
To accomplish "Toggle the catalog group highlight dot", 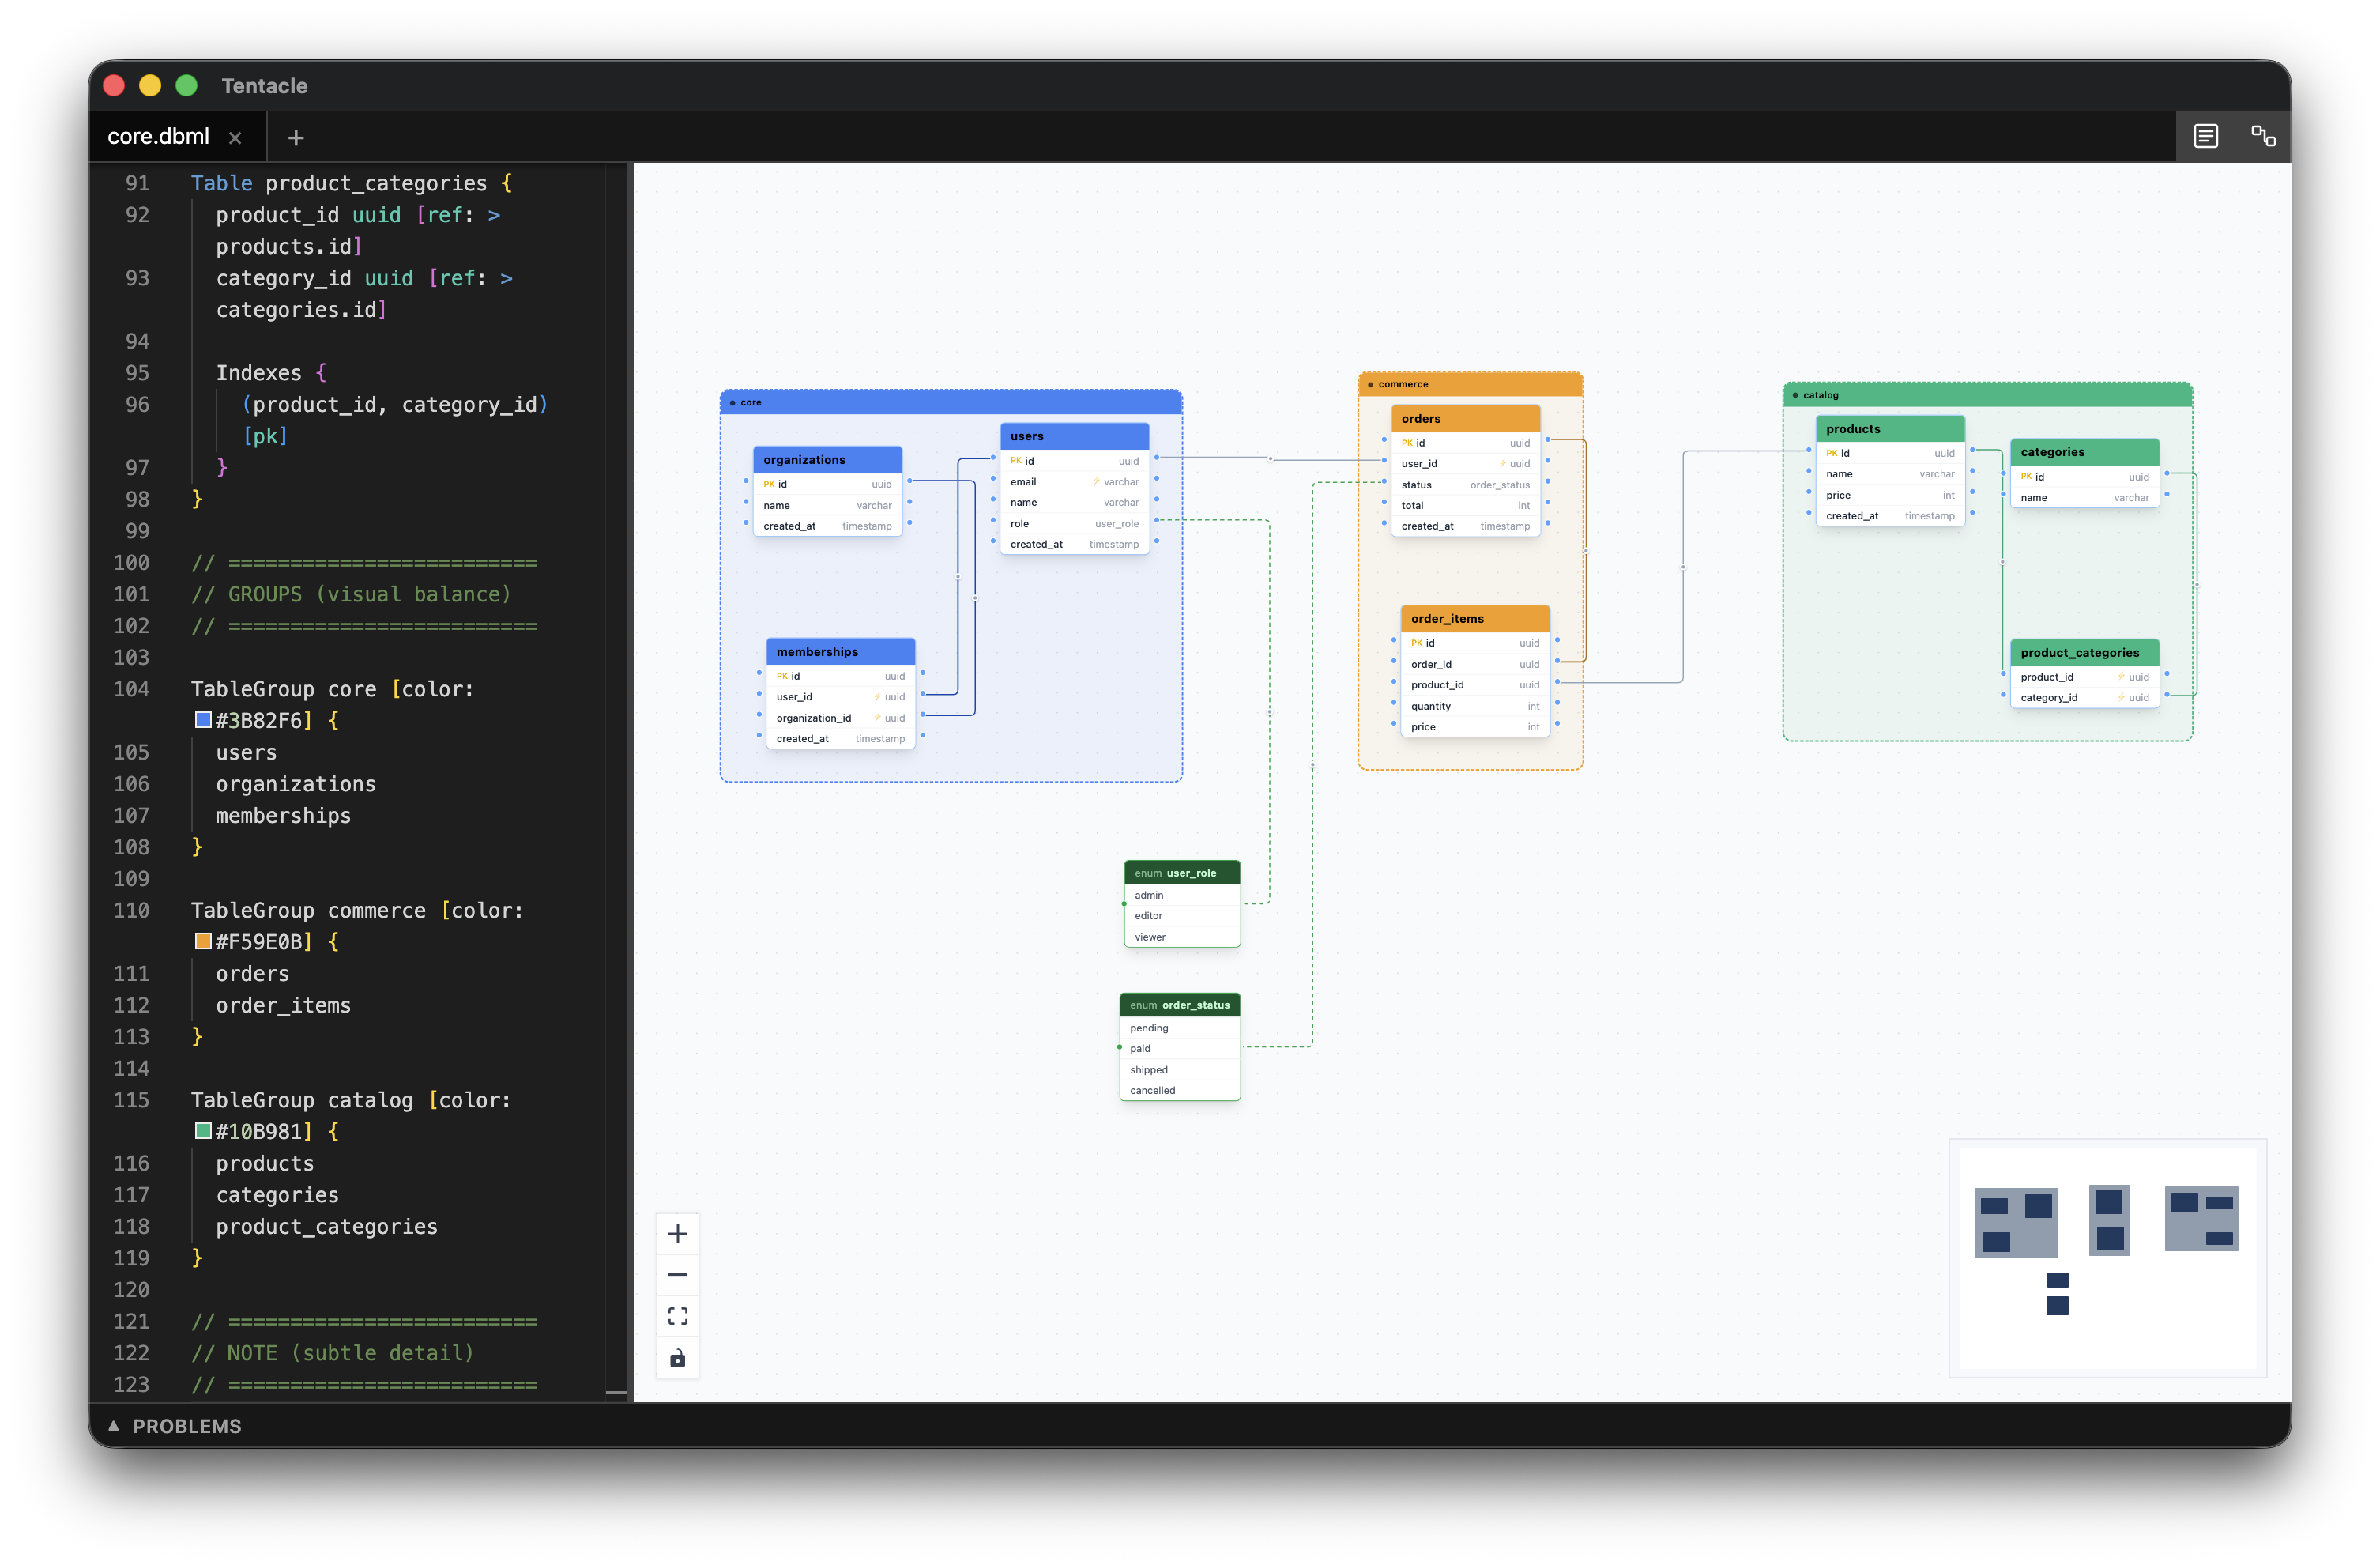I will pyautogui.click(x=1798, y=394).
